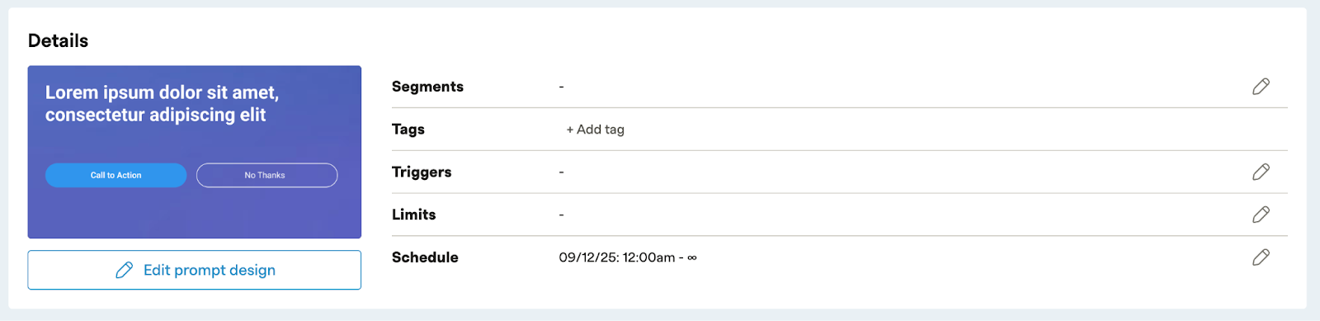Click the Details section heading

[58, 40]
